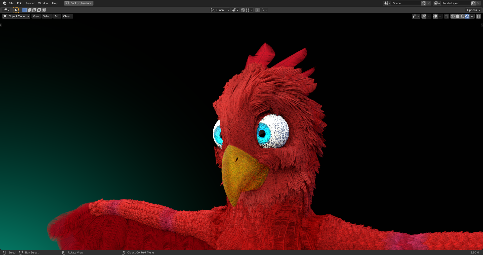Open the transform pivot point dropdown
Screen dimensions: 483x255
[x=234, y=10]
